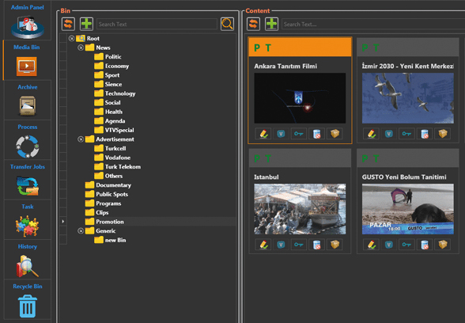465x323 pixels.
Task: Select the Vodafone folder
Action: (112, 158)
